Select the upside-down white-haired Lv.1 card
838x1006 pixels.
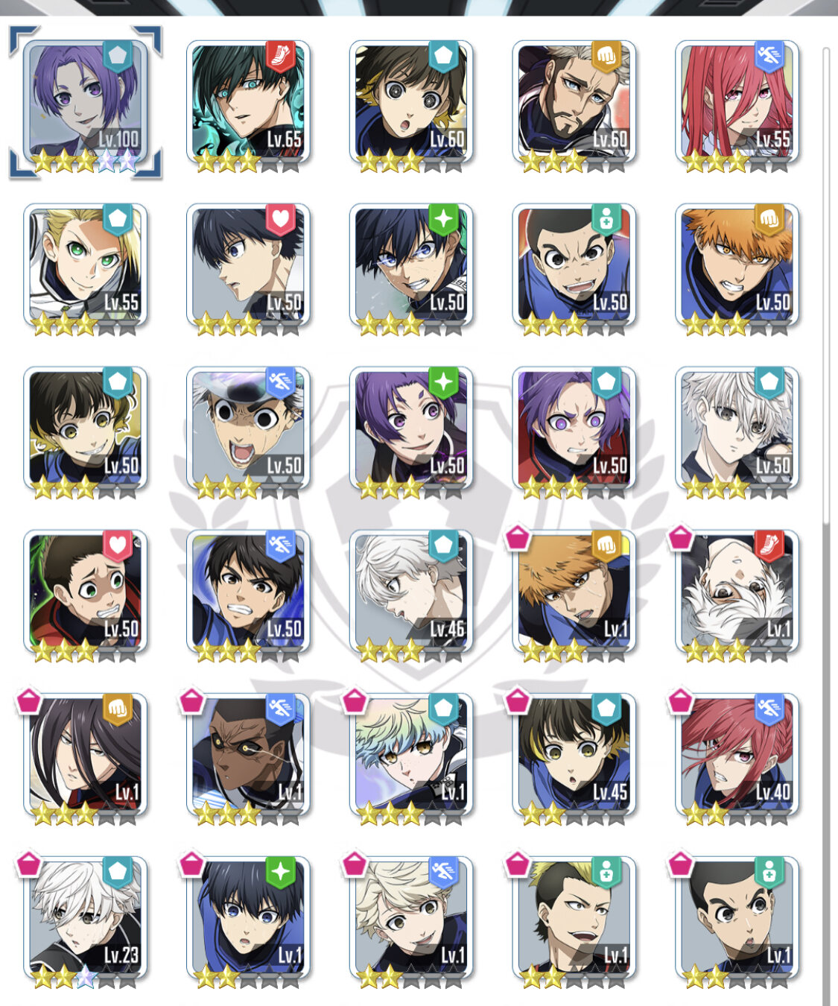[737, 592]
